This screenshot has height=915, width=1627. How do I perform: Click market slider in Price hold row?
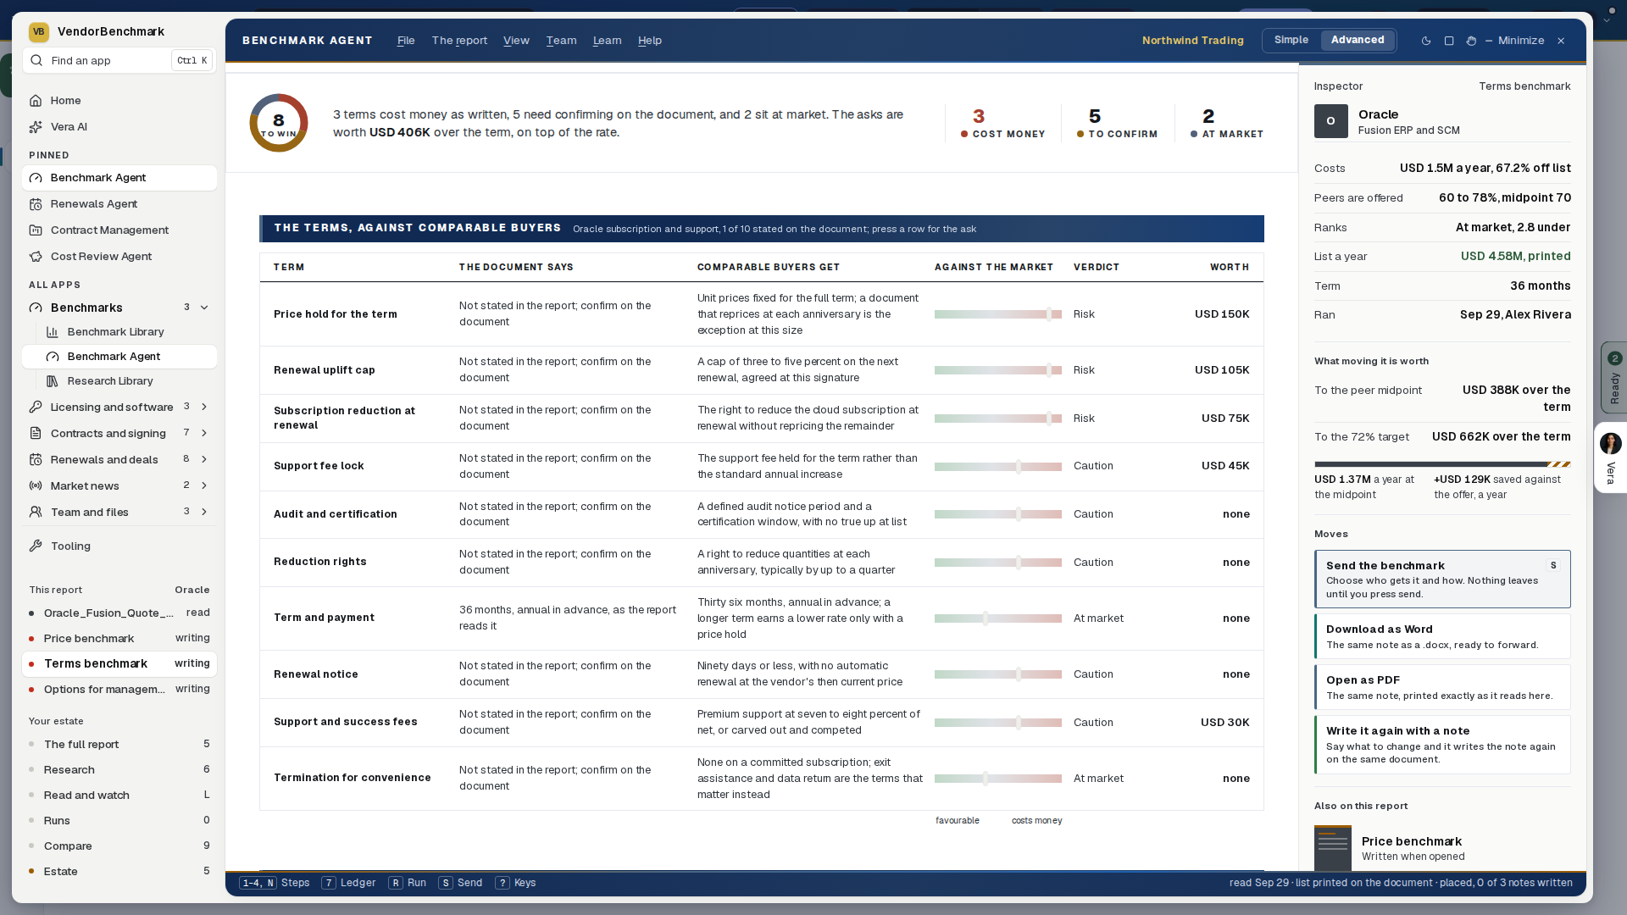click(998, 315)
